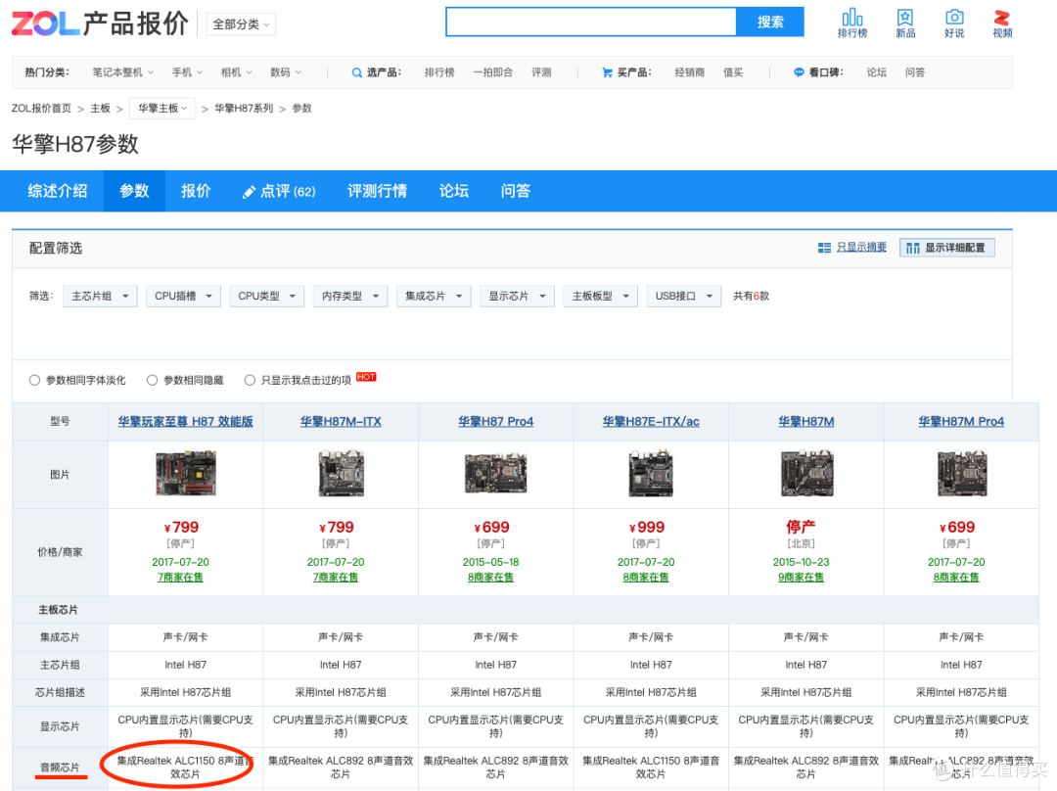
Task: Open the 华擎玩家至尊 H87 效能版 motherboard thumbnail
Action: coord(185,474)
